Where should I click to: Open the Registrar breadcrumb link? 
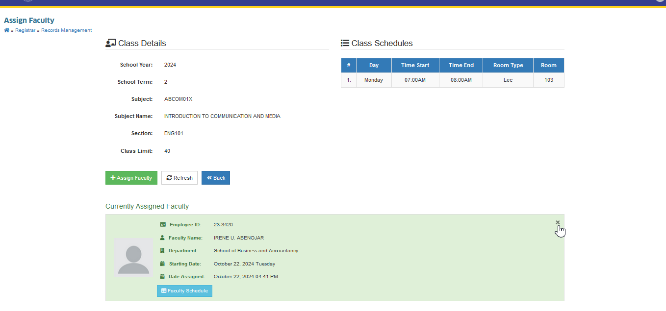[26, 30]
